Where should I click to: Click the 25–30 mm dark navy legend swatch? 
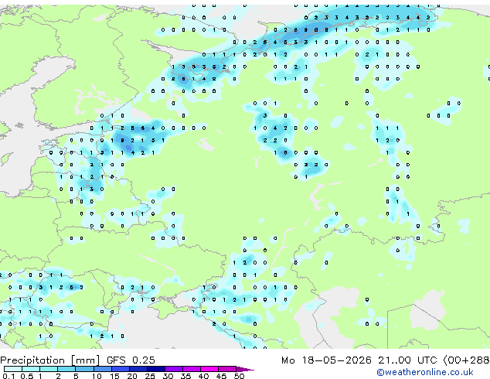[x=156, y=369]
